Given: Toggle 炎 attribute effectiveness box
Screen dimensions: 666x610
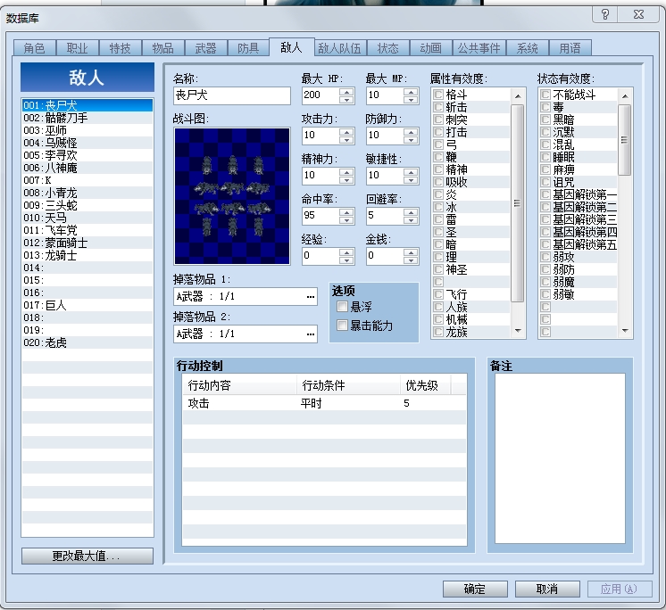Looking at the screenshot, I should tap(438, 194).
